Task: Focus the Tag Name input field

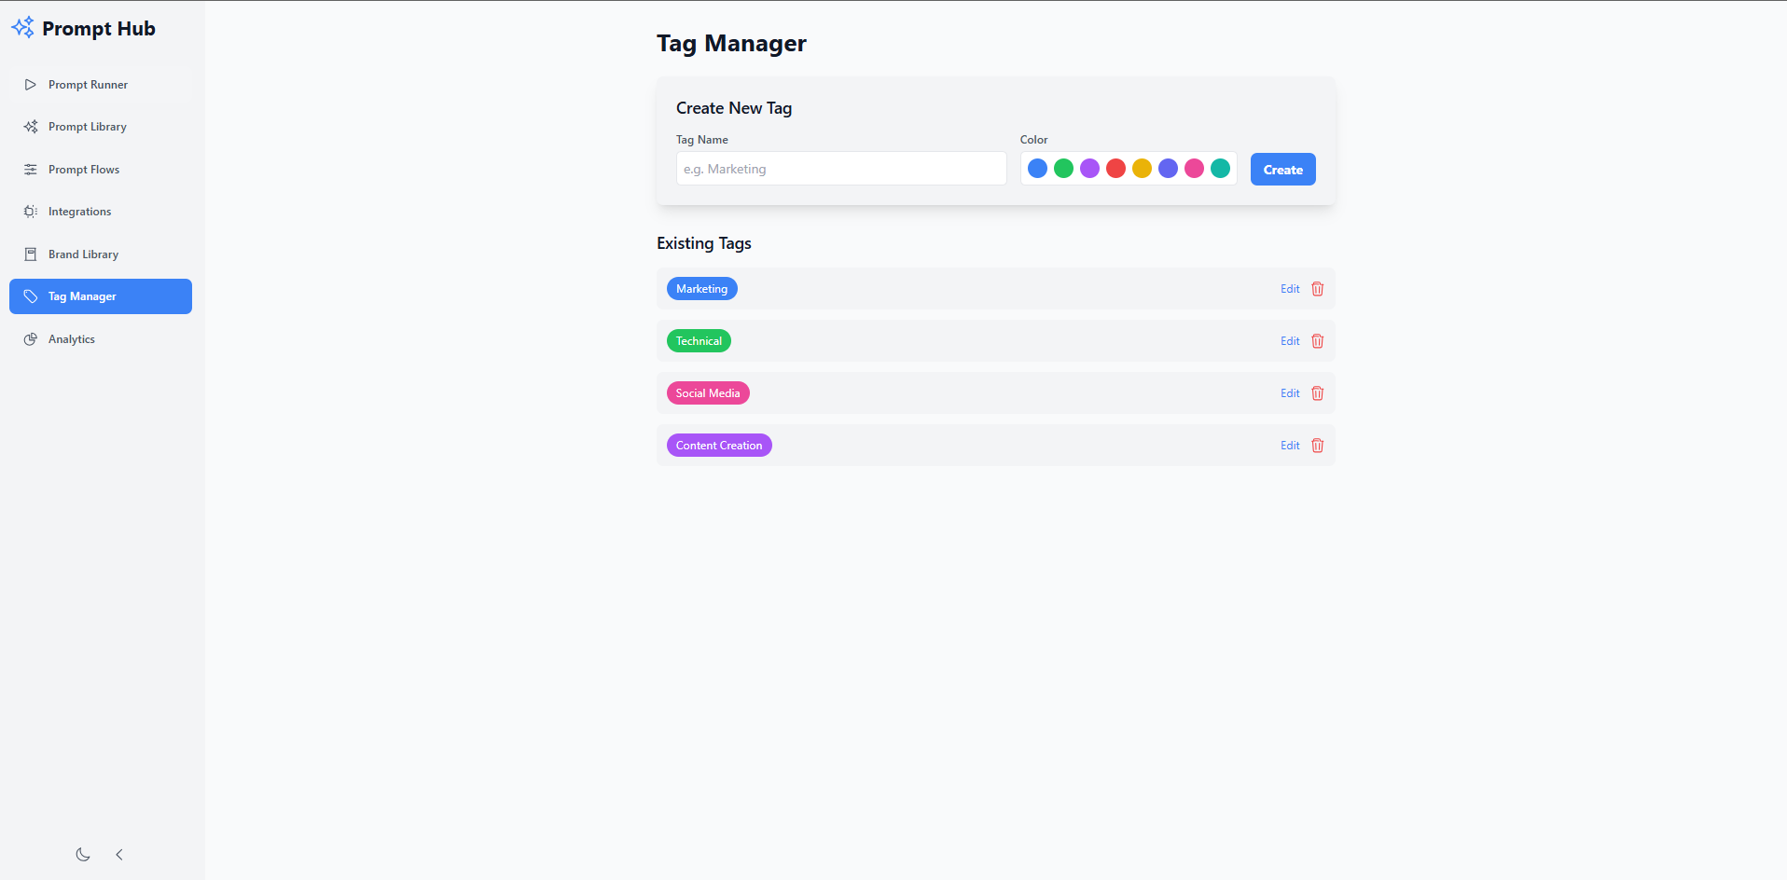Action: tap(840, 169)
